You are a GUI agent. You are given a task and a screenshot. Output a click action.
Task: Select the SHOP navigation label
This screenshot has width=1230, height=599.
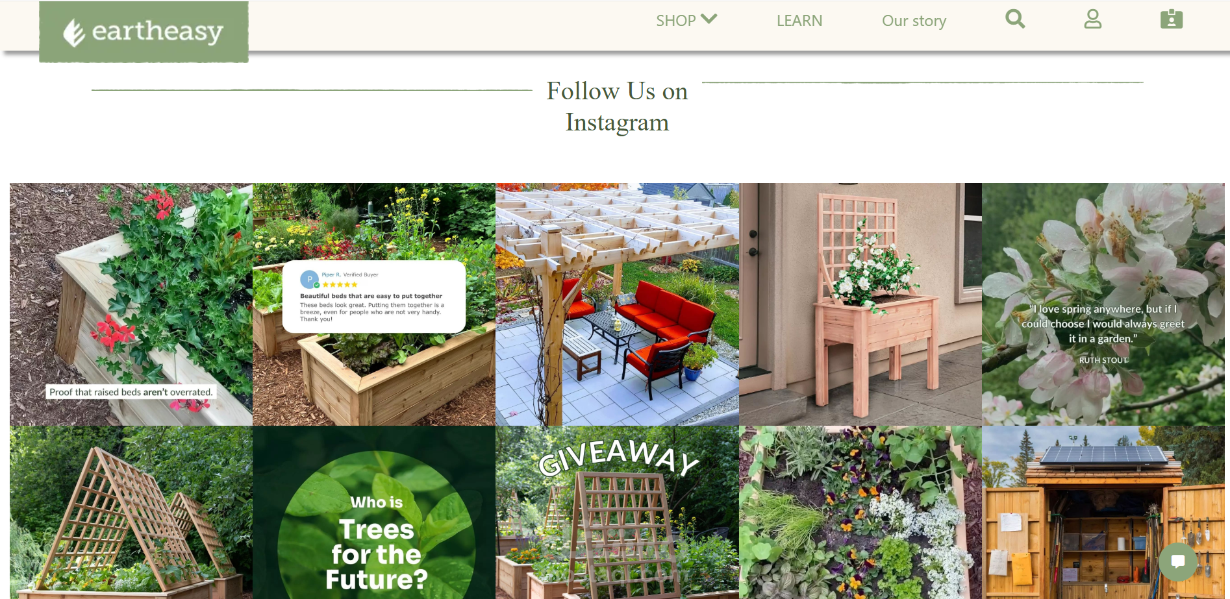pos(675,21)
